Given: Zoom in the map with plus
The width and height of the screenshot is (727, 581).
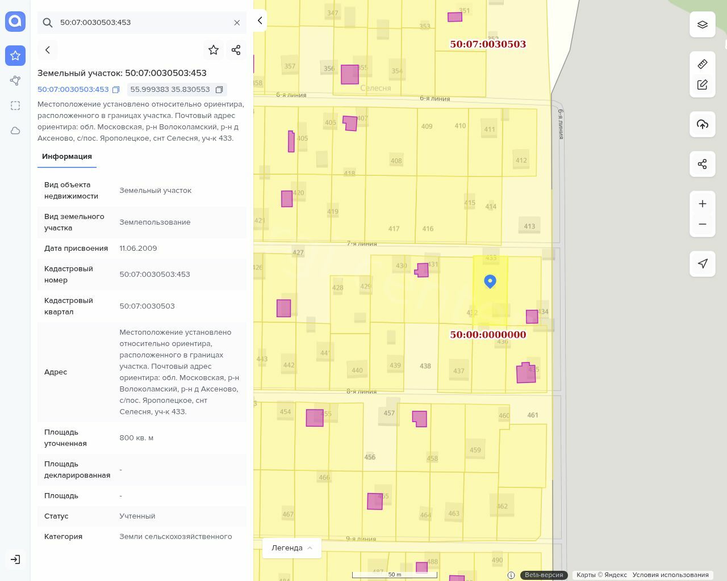Looking at the screenshot, I should point(703,204).
